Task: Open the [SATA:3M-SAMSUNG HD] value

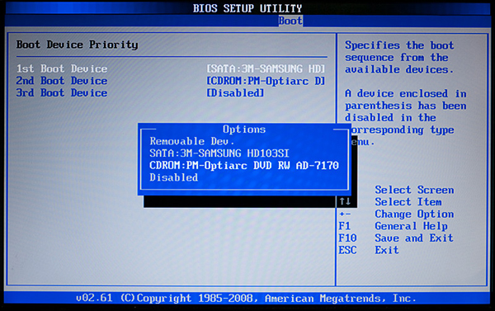Action: pos(266,68)
